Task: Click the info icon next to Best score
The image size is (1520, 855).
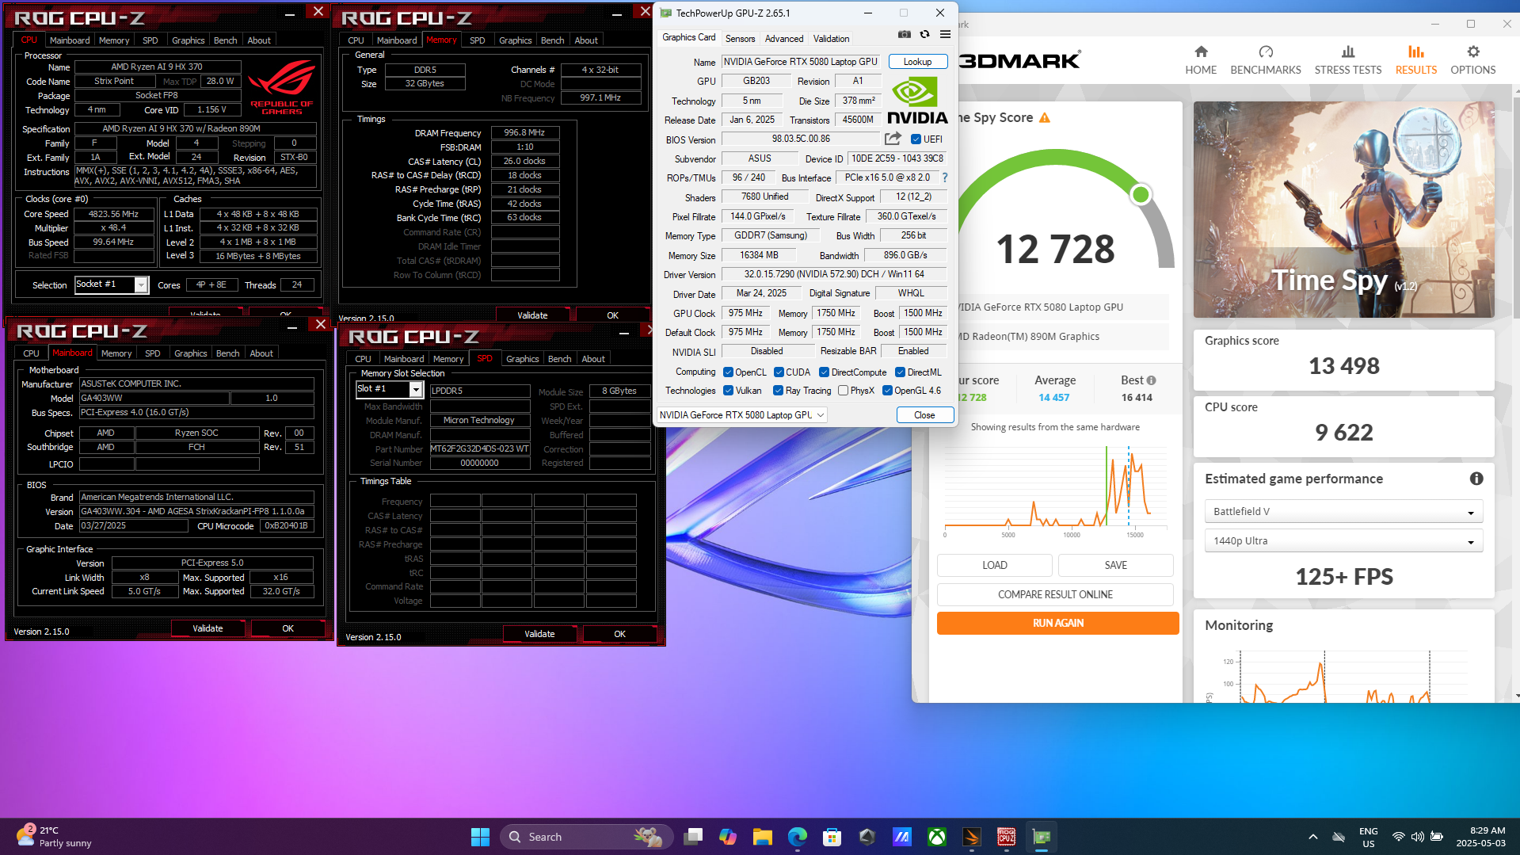Action: (1151, 380)
